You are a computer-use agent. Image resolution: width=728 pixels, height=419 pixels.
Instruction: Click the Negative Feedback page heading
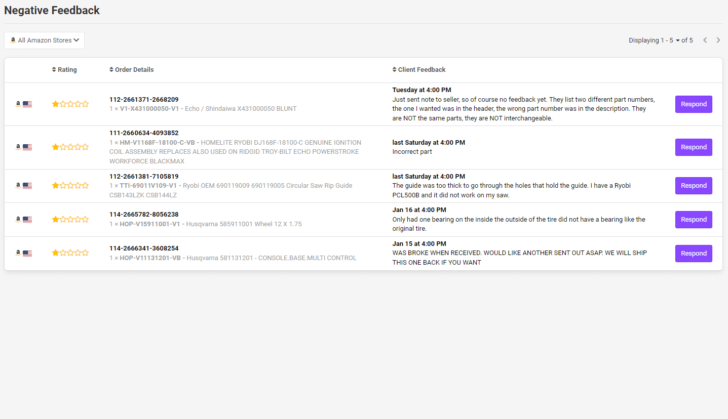pyautogui.click(x=52, y=10)
